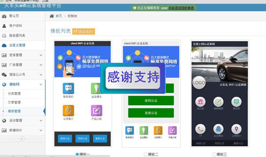This screenshot has width=266, height=157.
Task: Open the 路由器列表 router icon
Action: click(4, 35)
